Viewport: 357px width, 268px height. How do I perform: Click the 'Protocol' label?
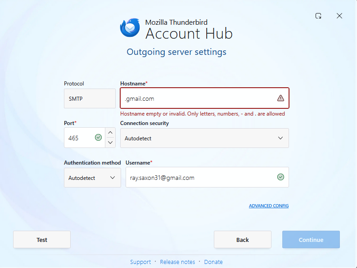pos(74,84)
